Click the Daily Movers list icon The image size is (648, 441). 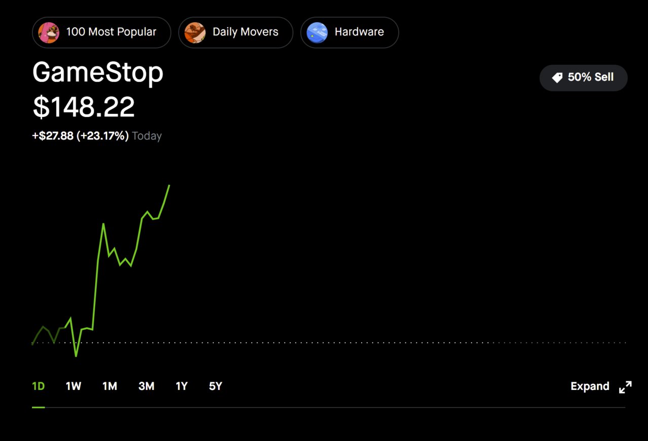coord(195,32)
